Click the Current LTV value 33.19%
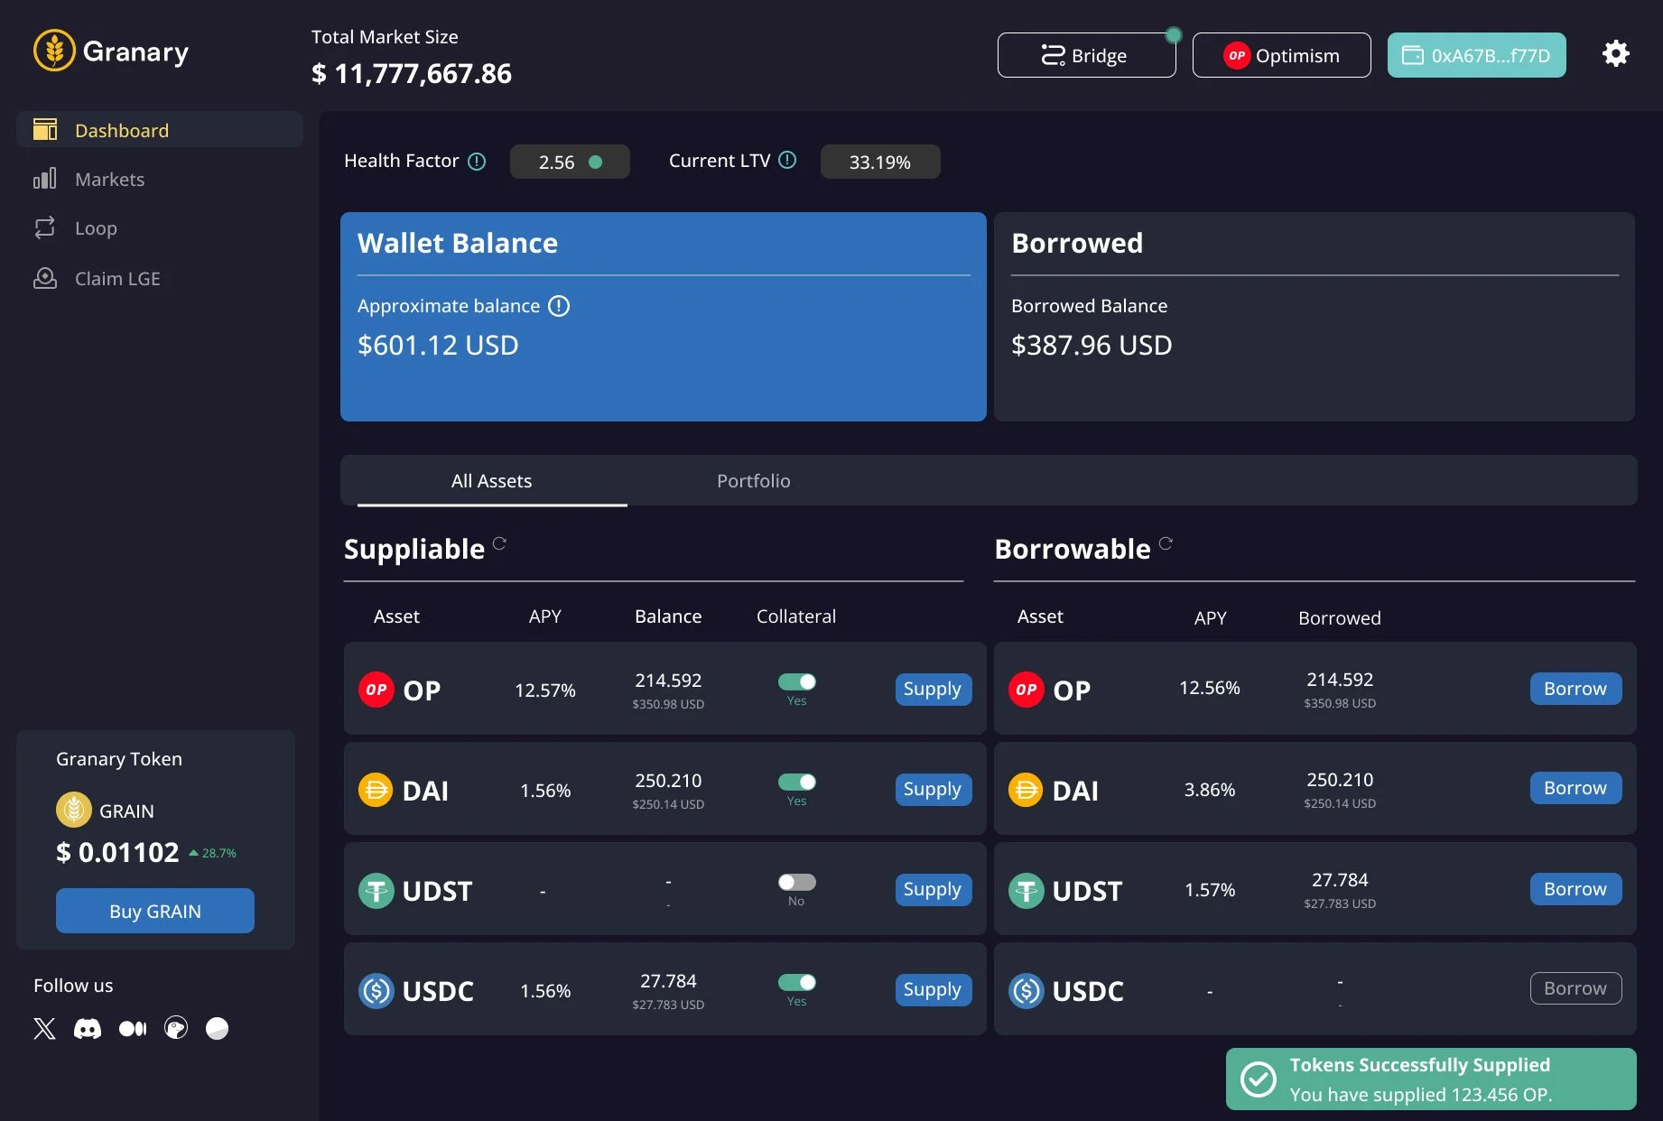 pos(880,162)
